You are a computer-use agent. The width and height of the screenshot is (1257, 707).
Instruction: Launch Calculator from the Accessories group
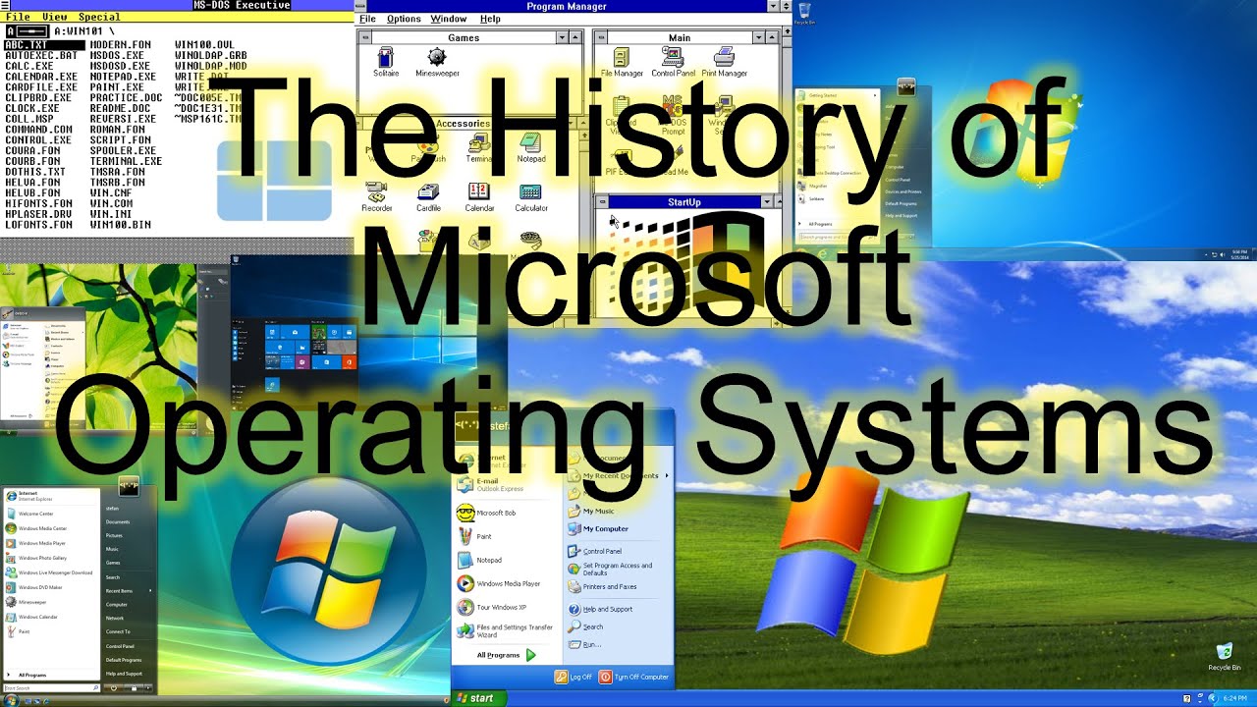point(531,197)
